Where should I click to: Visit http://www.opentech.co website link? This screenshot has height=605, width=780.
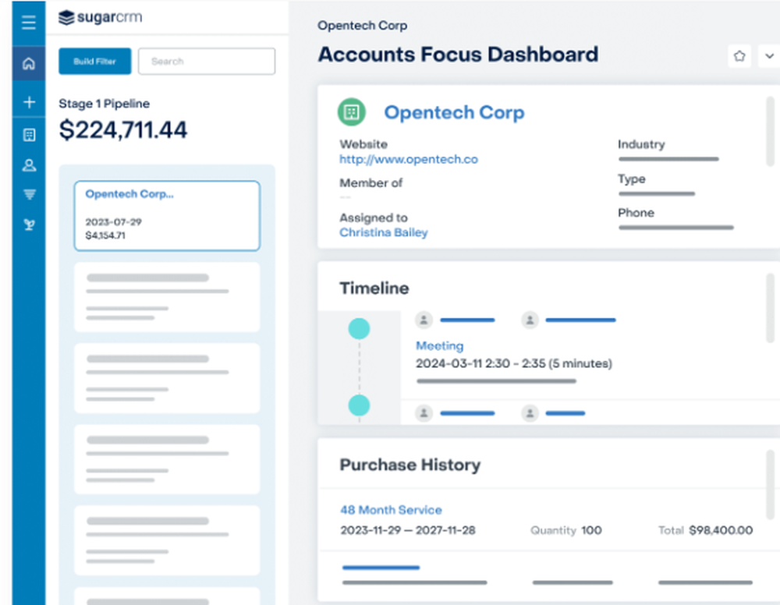click(x=409, y=159)
